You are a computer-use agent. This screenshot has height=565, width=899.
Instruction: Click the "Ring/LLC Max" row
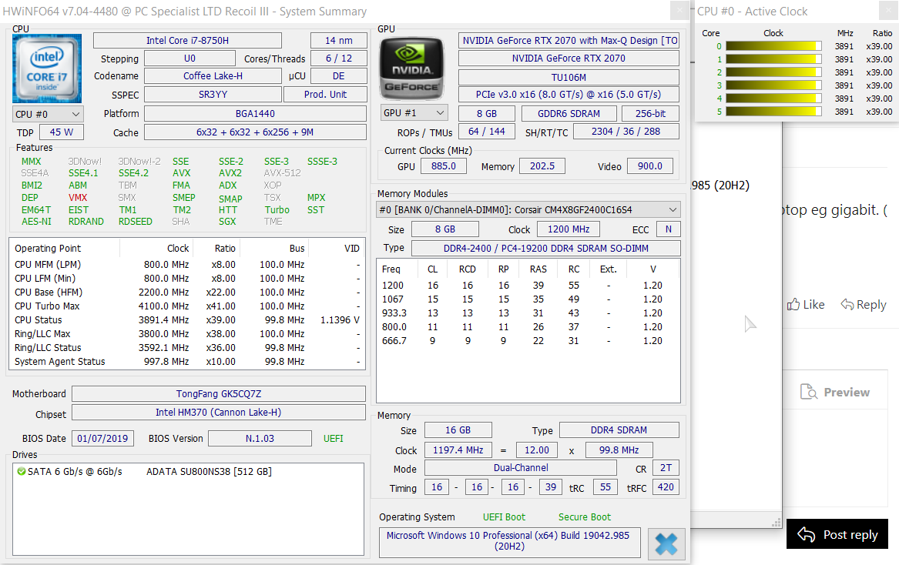point(187,334)
